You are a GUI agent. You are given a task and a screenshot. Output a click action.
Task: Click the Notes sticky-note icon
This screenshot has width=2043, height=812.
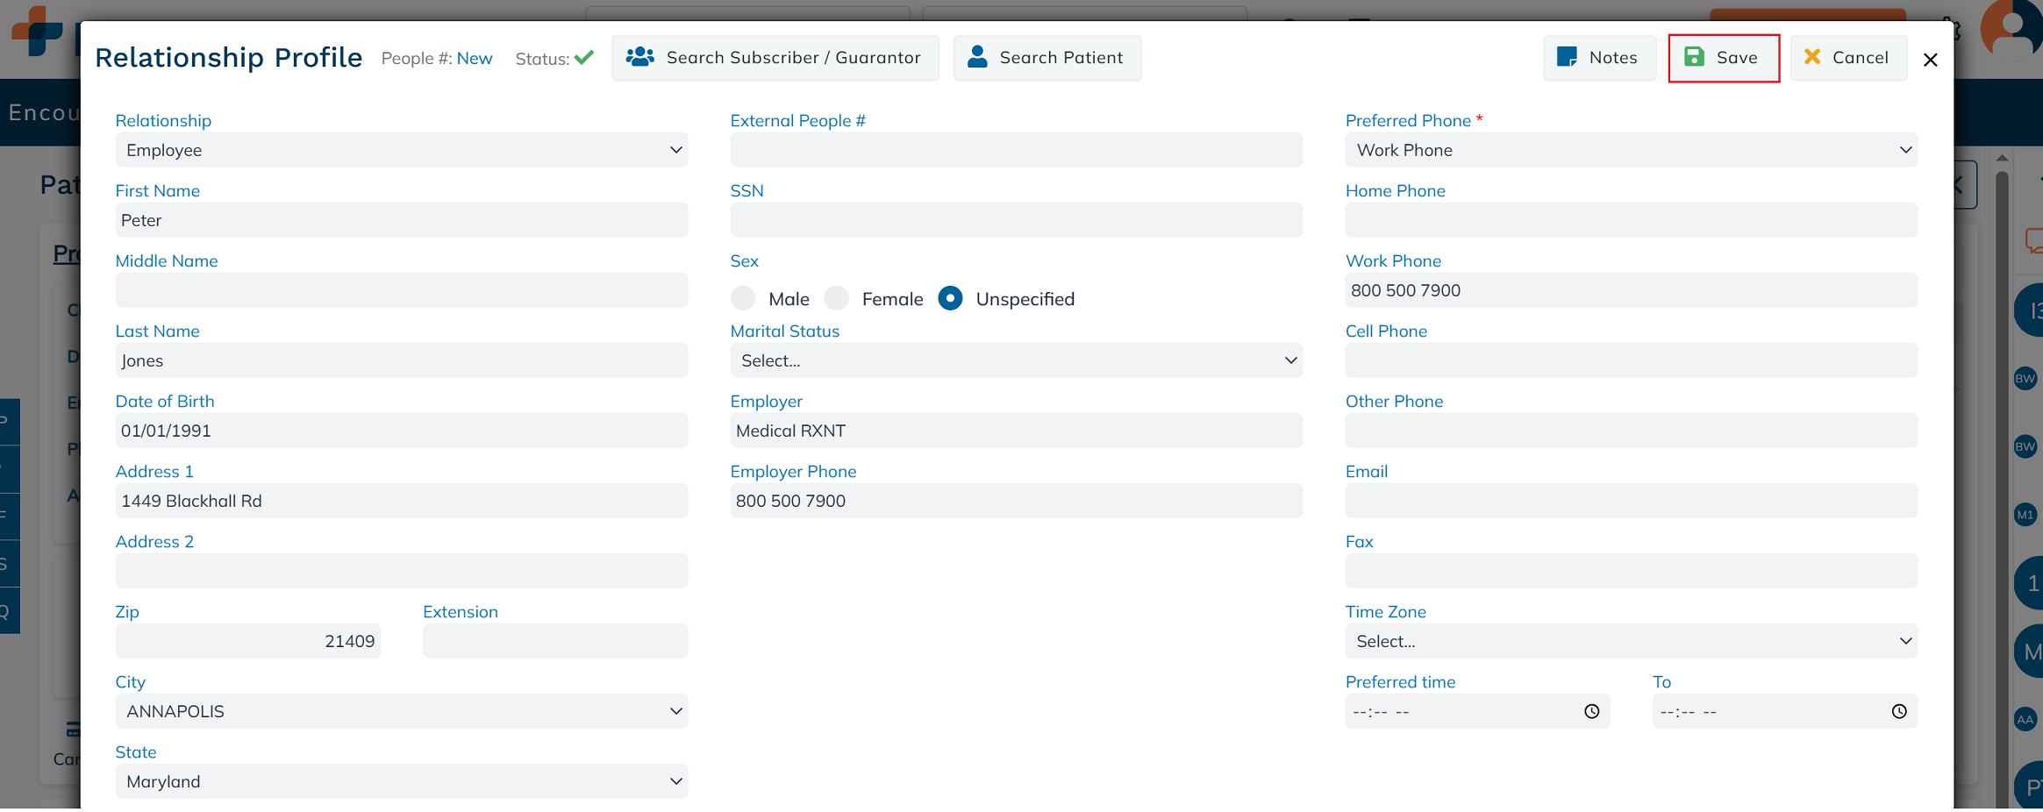(1567, 57)
